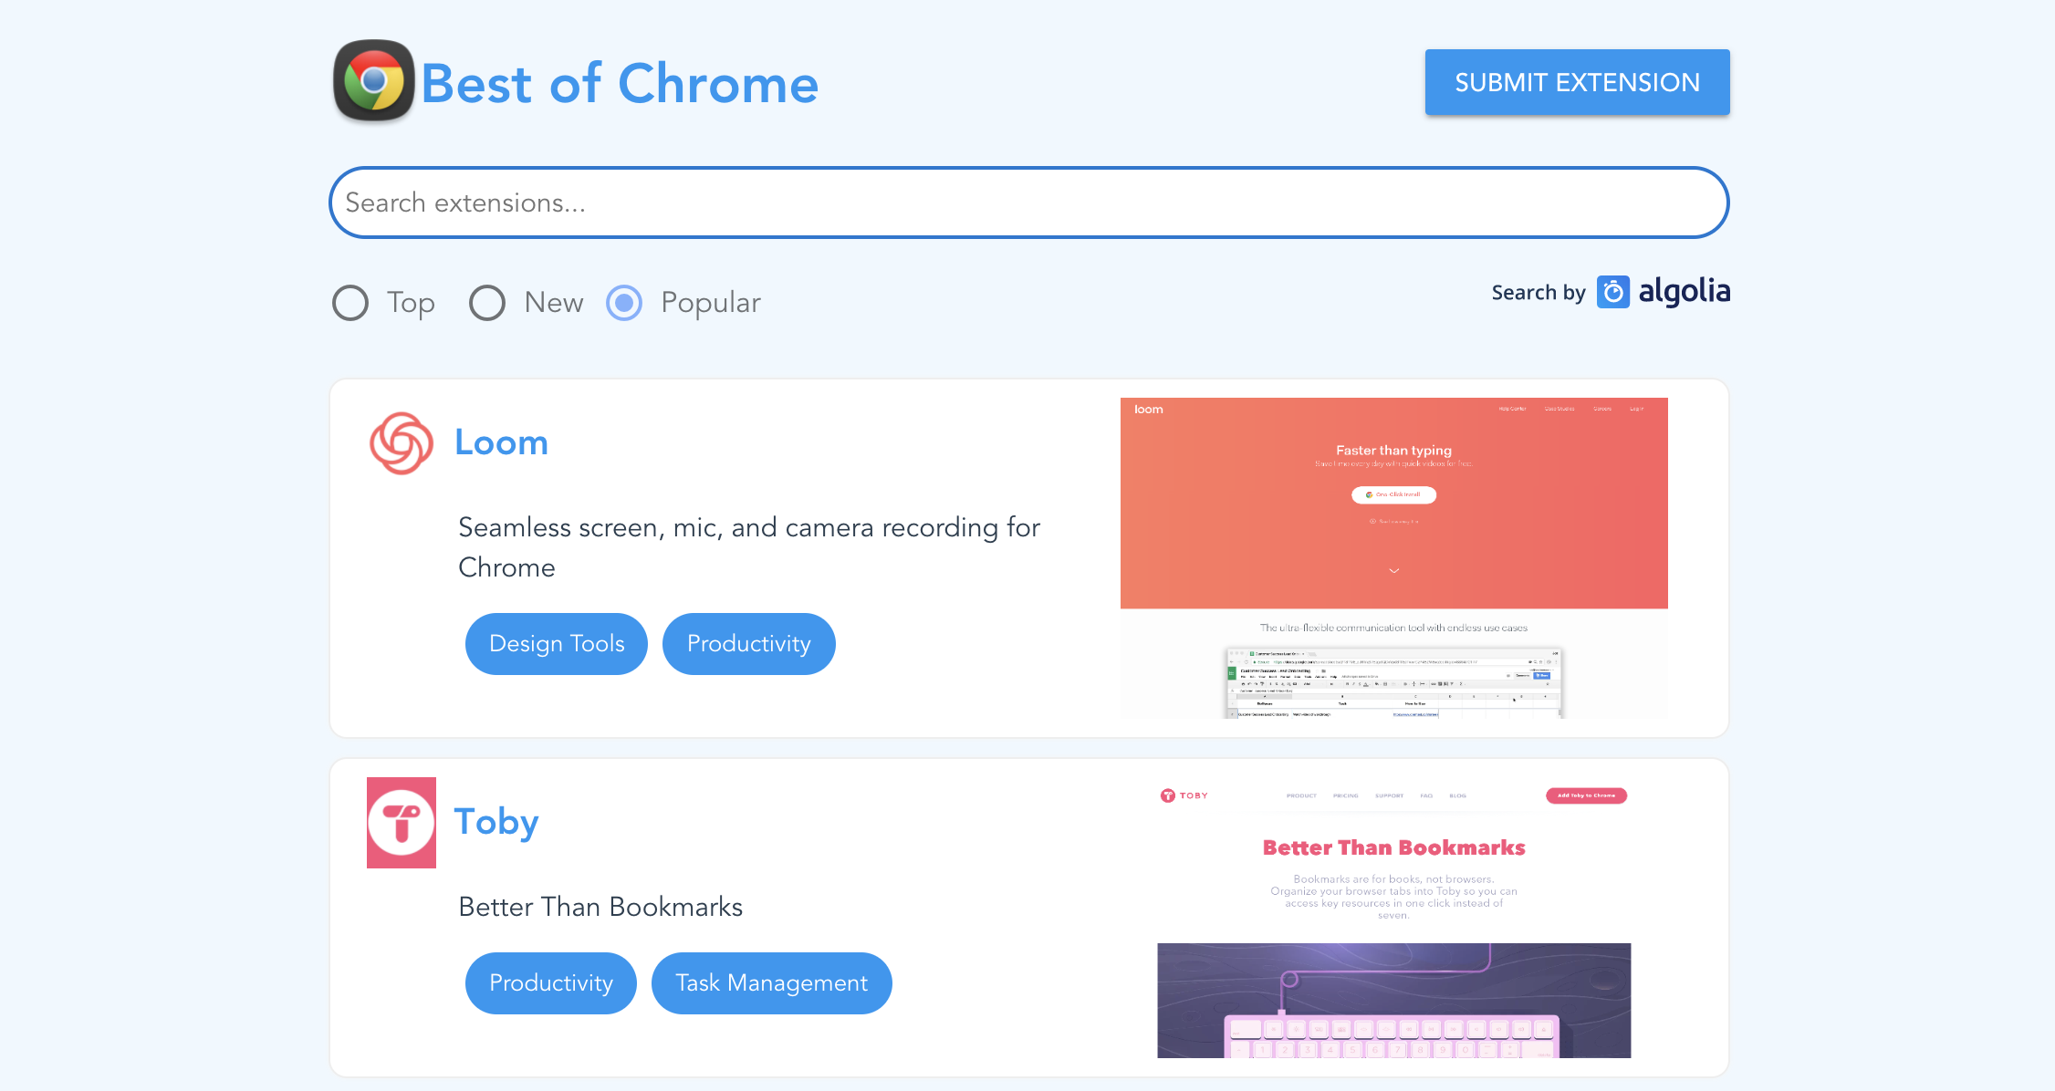Click the Productivity tag under Loom
This screenshot has height=1091, width=2055.
pos(748,644)
